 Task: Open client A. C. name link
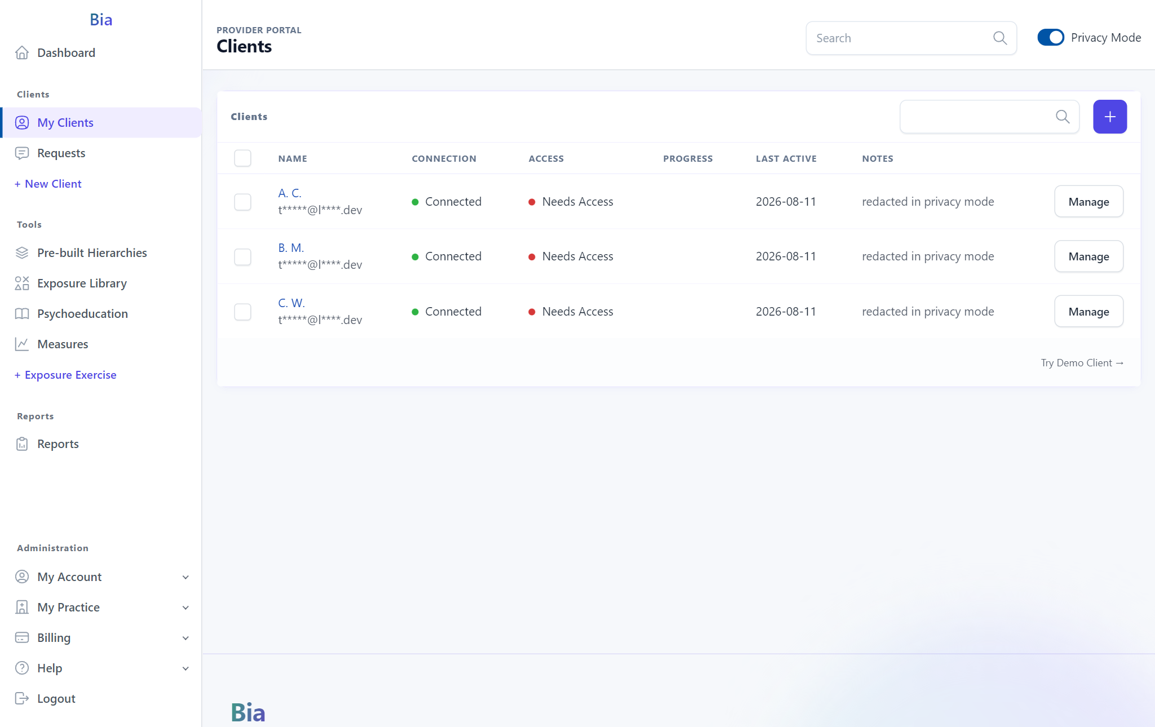pyautogui.click(x=290, y=193)
